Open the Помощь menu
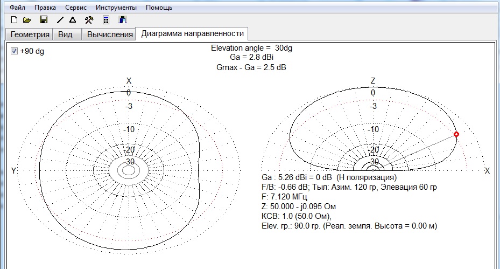 coord(159,8)
